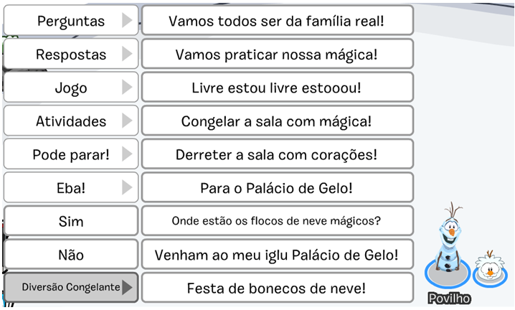Select Congelar a sala com mágica!
The width and height of the screenshot is (515, 310).
(277, 121)
